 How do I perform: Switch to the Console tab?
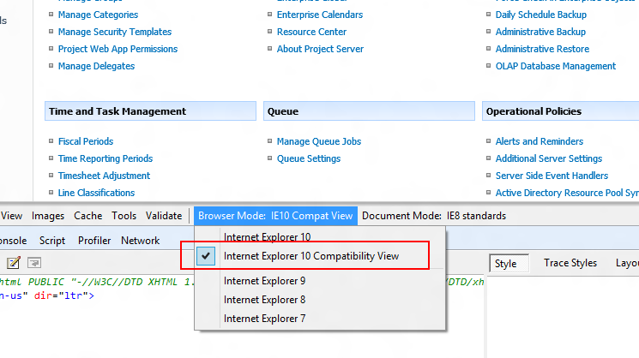[x=14, y=241]
